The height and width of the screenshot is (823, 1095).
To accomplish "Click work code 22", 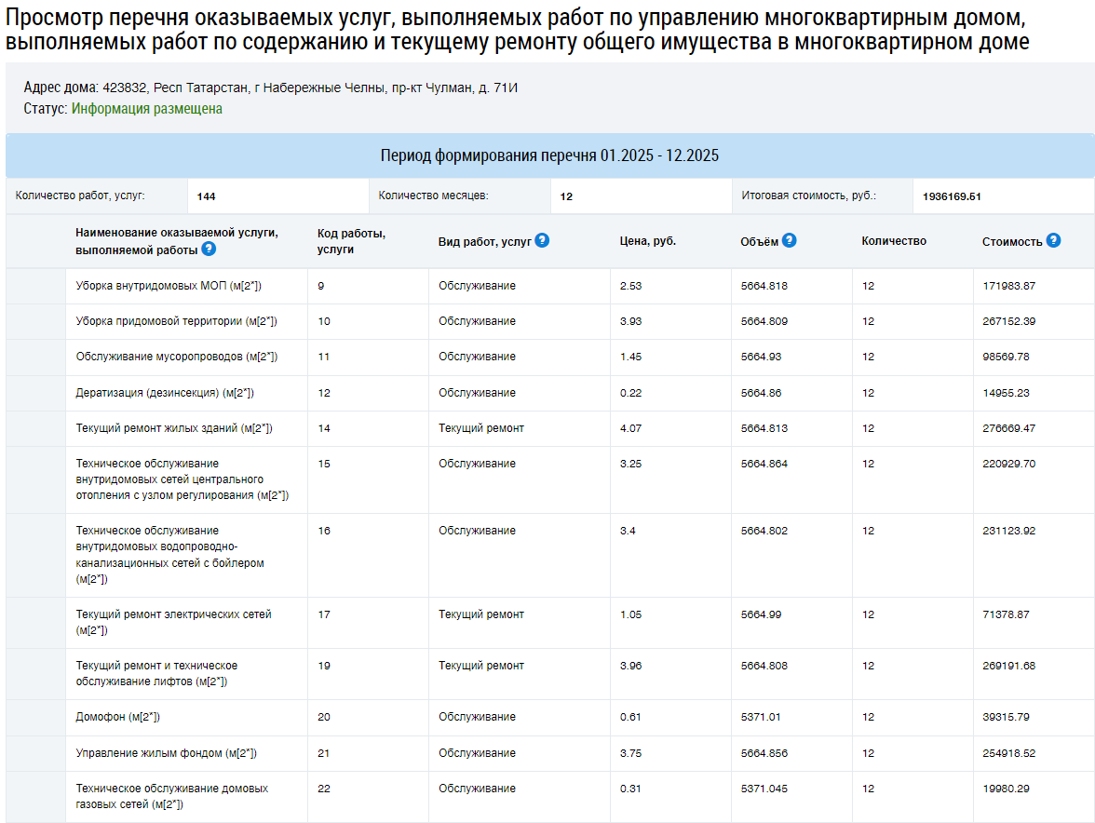I will pos(324,789).
